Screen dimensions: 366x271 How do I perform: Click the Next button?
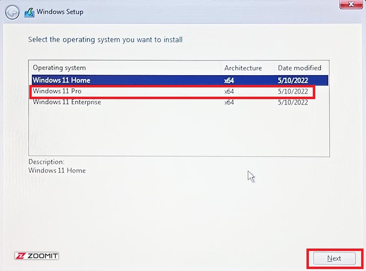(334, 258)
